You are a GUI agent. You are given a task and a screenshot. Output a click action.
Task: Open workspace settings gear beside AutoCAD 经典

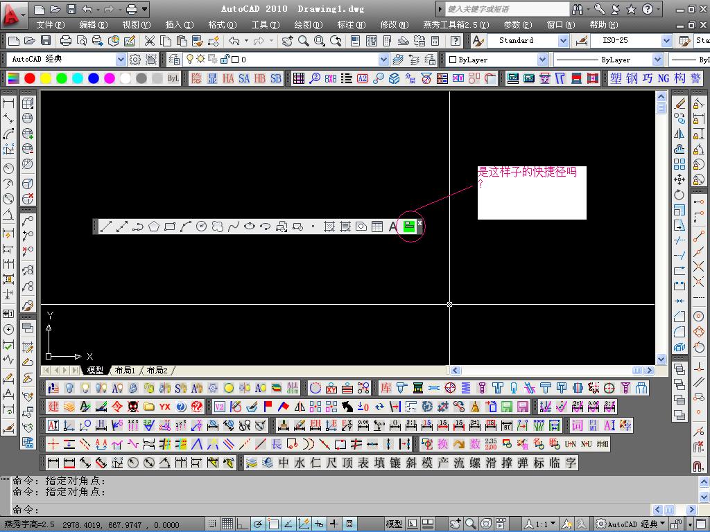click(x=135, y=60)
